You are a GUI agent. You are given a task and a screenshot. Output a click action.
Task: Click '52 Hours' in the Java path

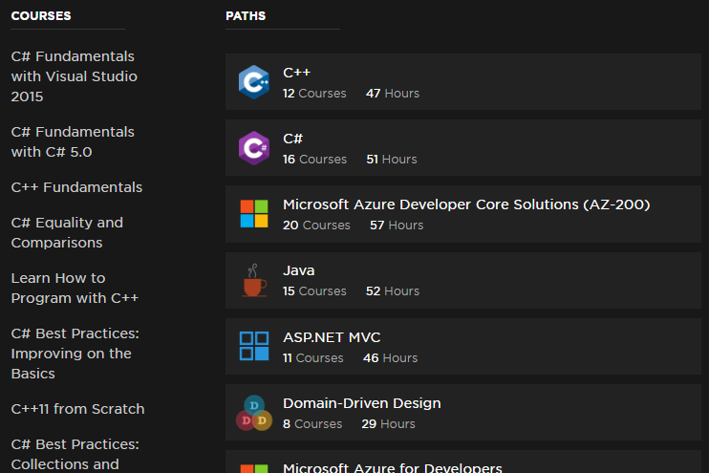pyautogui.click(x=393, y=291)
